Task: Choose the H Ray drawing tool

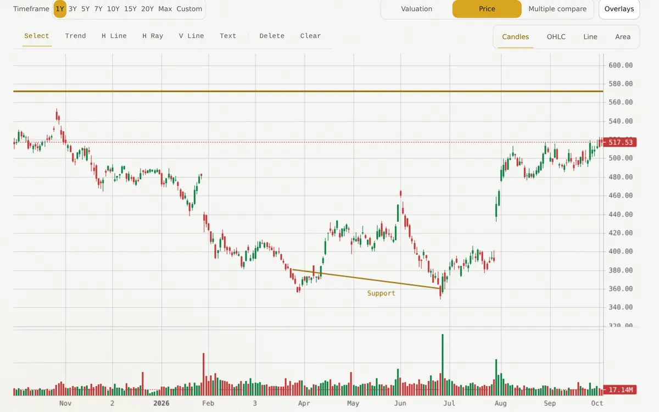Action: pyautogui.click(x=153, y=36)
